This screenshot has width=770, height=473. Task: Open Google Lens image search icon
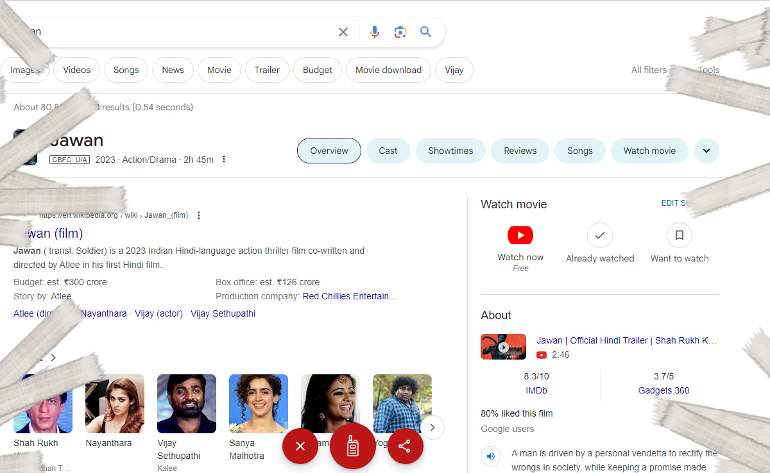click(400, 32)
